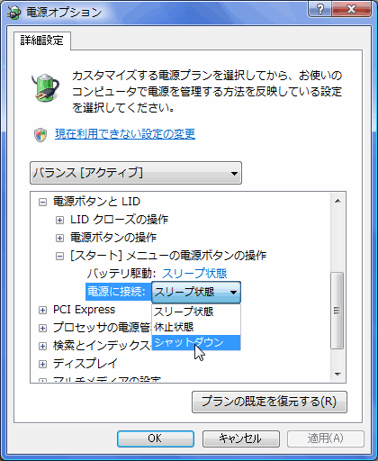The image size is (378, 461).
Task: Expand 電源ボタンの操作 node
Action: (x=59, y=238)
